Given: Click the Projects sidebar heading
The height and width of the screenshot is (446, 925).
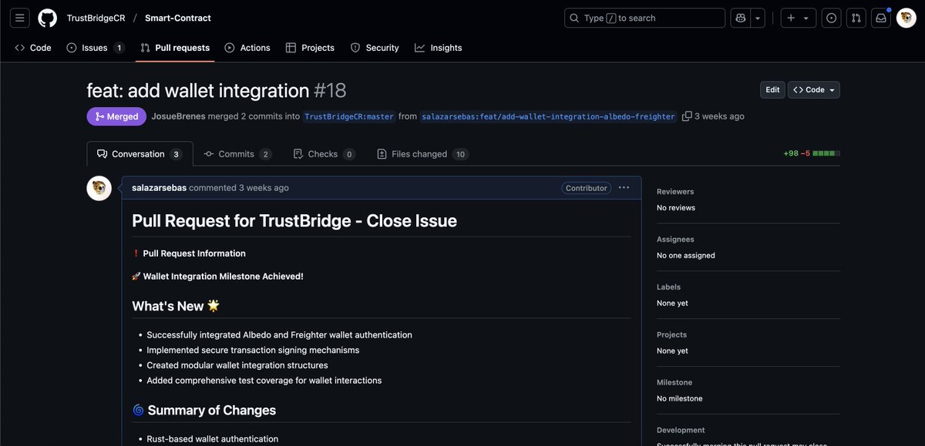Looking at the screenshot, I should click(671, 335).
